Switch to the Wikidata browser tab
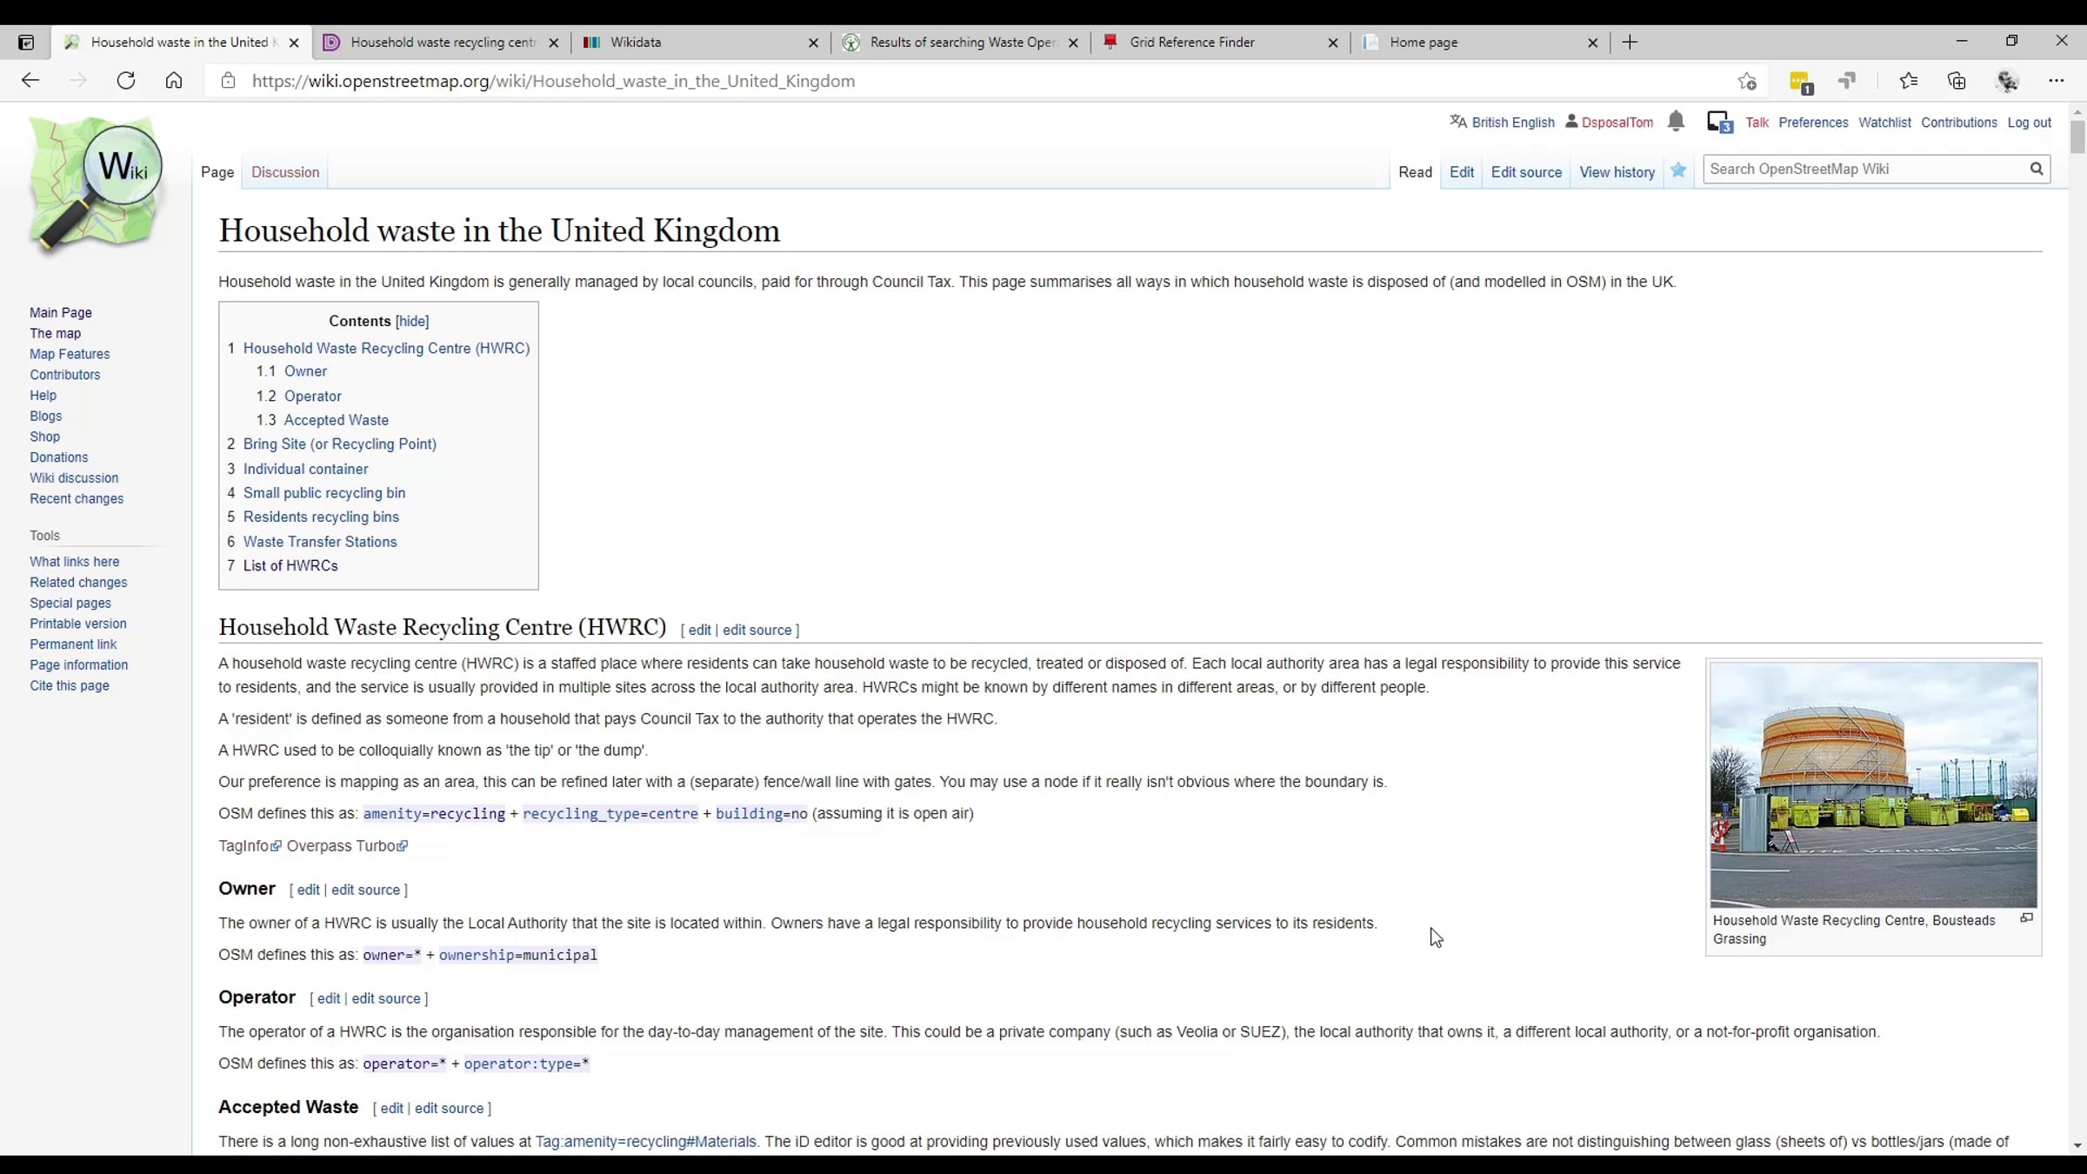The image size is (2087, 1174). [x=635, y=42]
